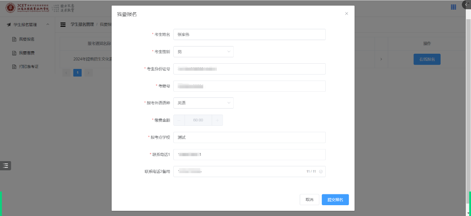Click the document icon next to 打印准考证
This screenshot has height=216, width=471.
click(14, 67)
